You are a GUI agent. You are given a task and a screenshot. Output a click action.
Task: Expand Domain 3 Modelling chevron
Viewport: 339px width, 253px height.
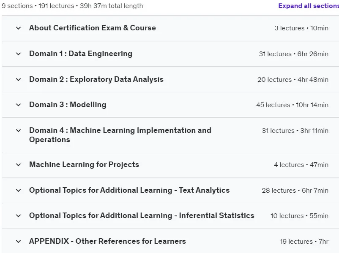[18, 105]
